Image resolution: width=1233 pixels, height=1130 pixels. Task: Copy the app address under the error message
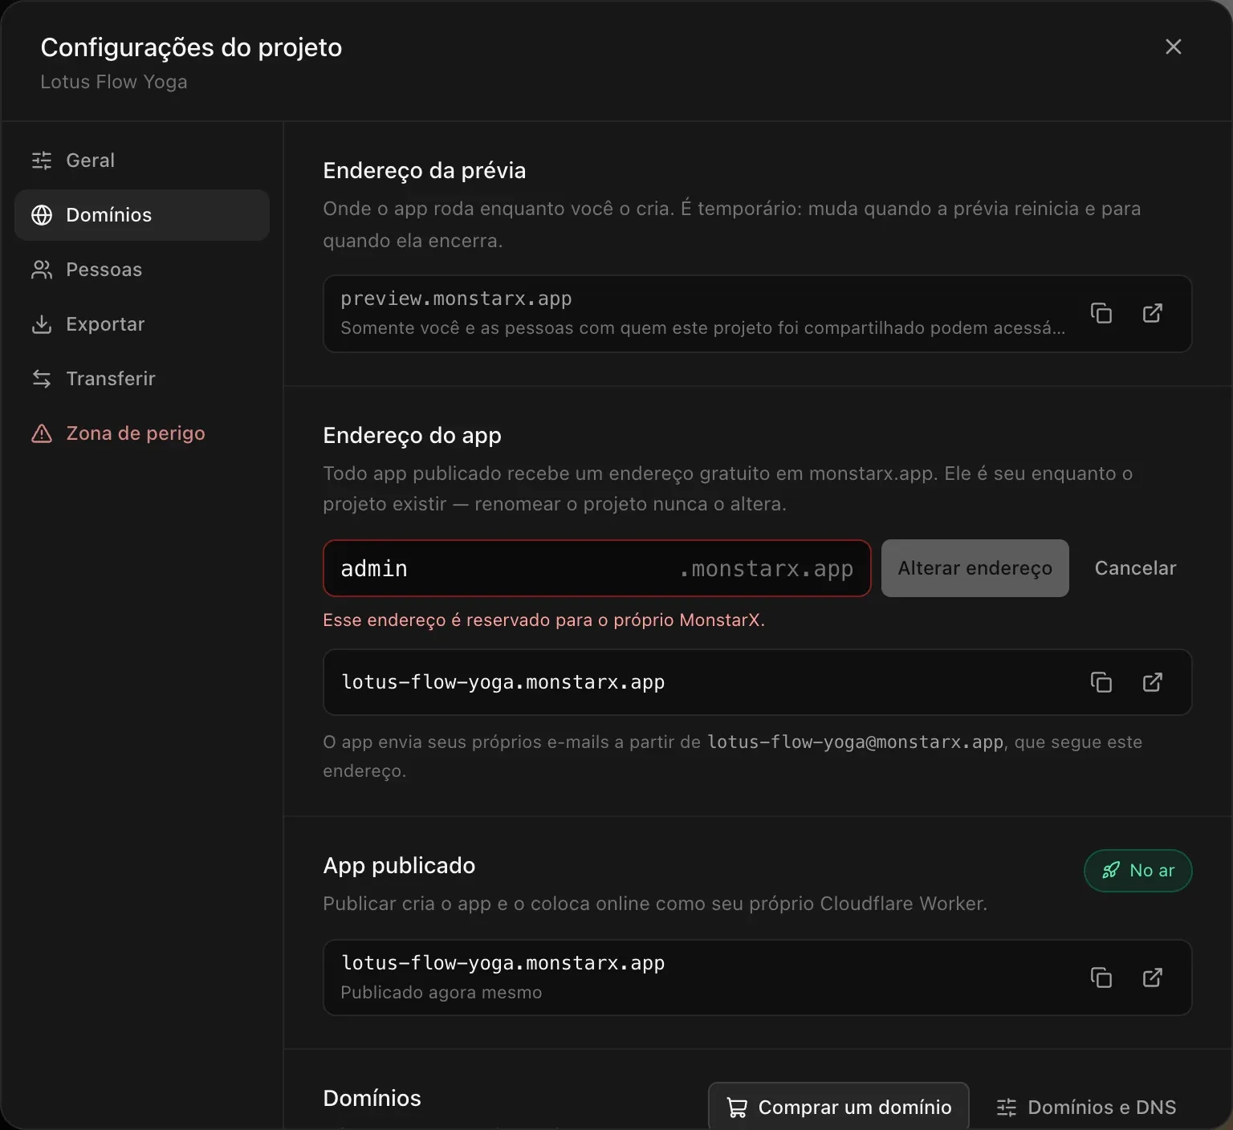[x=1101, y=682]
